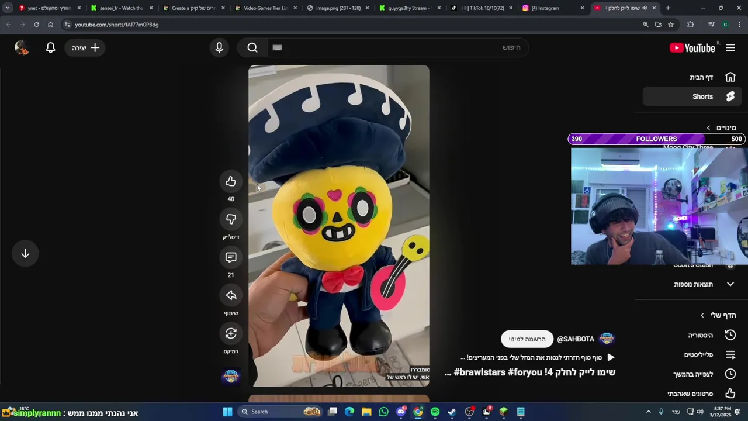Open File Explorer from the taskbar

[366, 412]
